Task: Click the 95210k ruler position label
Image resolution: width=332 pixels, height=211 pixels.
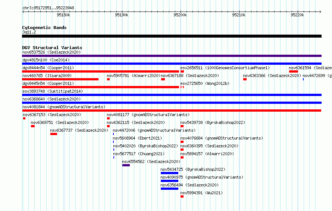Action: [239, 15]
